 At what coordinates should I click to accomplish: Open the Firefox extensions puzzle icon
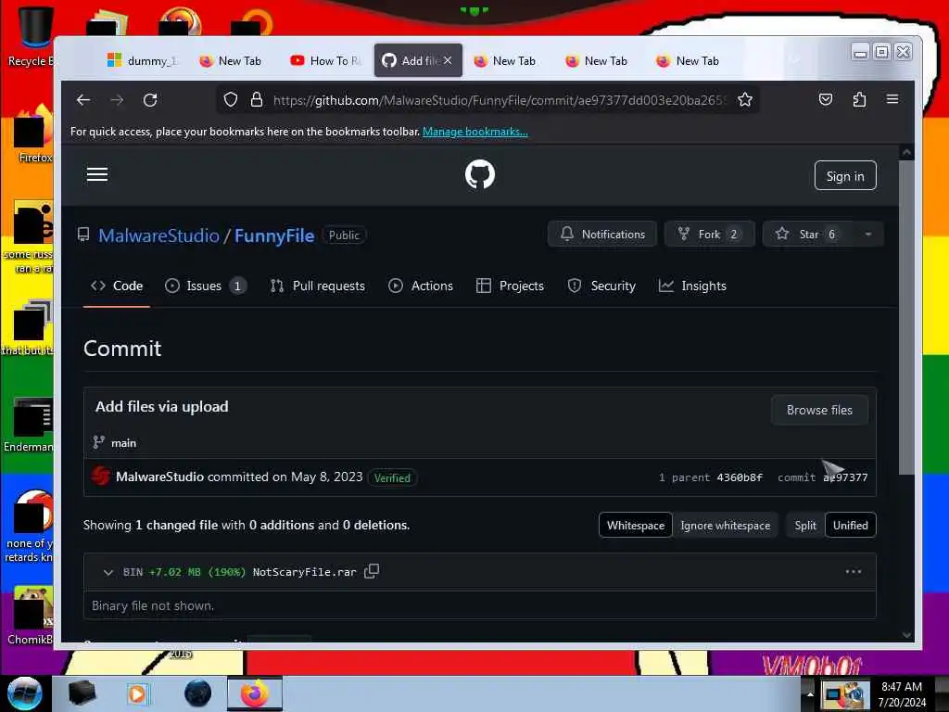pos(859,99)
